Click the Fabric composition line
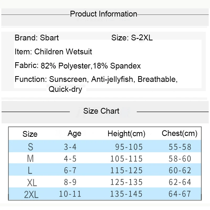210x210 pixels. tap(78, 66)
